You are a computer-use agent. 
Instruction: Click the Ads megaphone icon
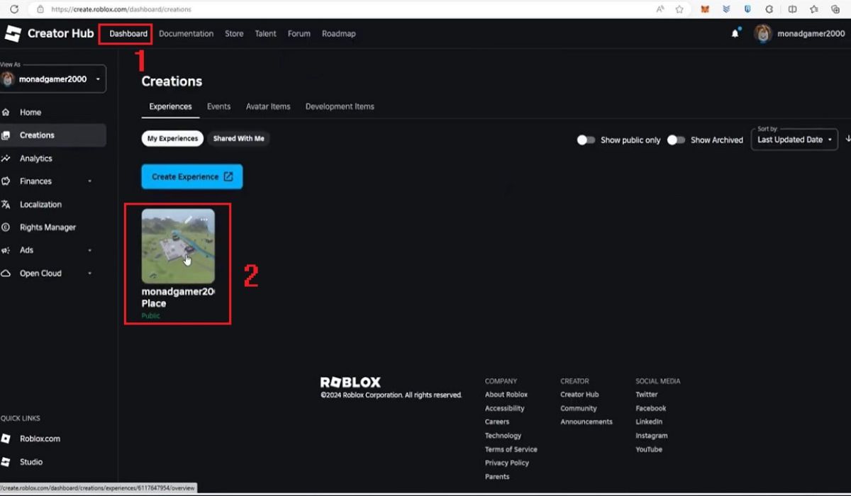(6, 250)
